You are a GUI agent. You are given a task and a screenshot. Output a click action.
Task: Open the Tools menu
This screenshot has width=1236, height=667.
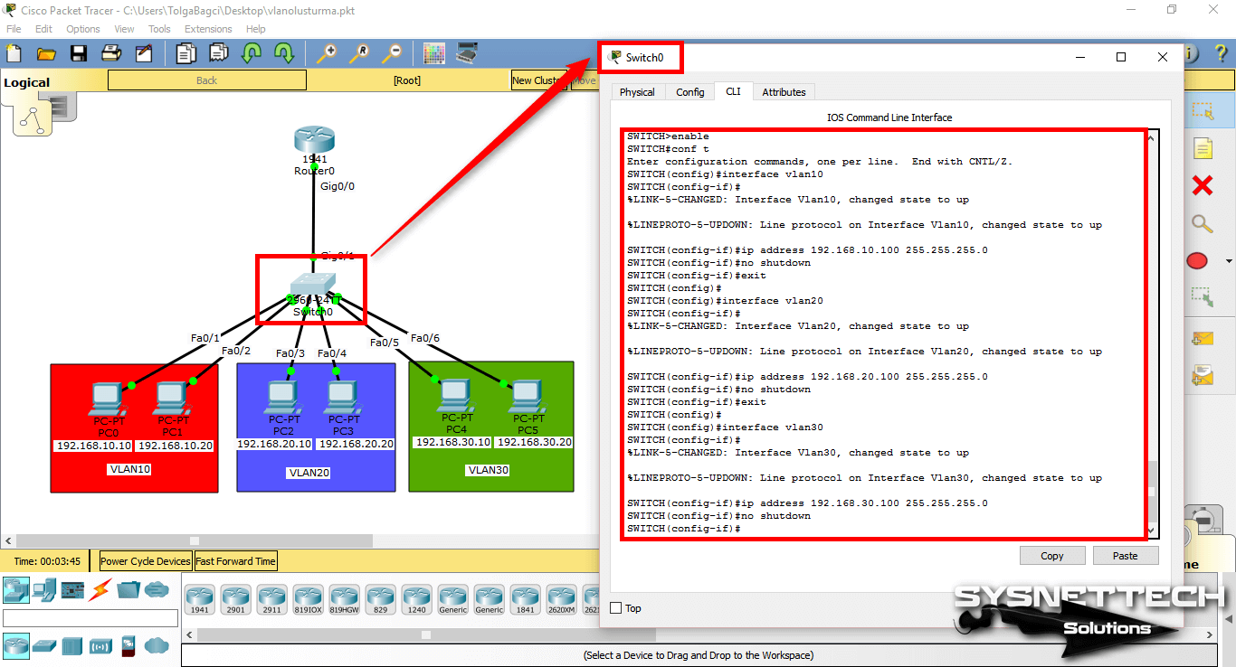pos(159,29)
